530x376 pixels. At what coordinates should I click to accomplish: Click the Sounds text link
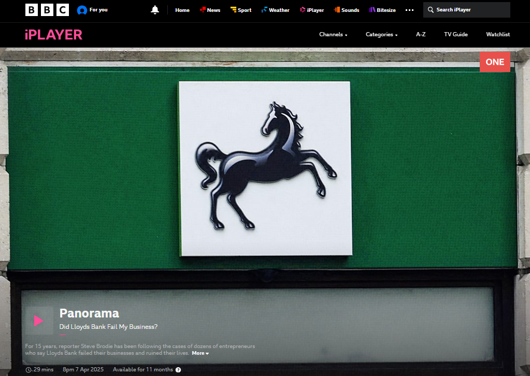[350, 10]
